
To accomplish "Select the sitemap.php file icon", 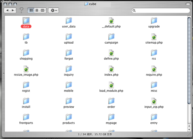I will (x=154, y=37).
